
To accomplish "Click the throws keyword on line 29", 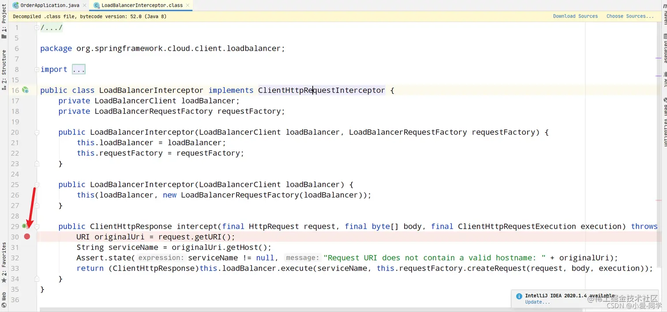I will tap(644, 227).
